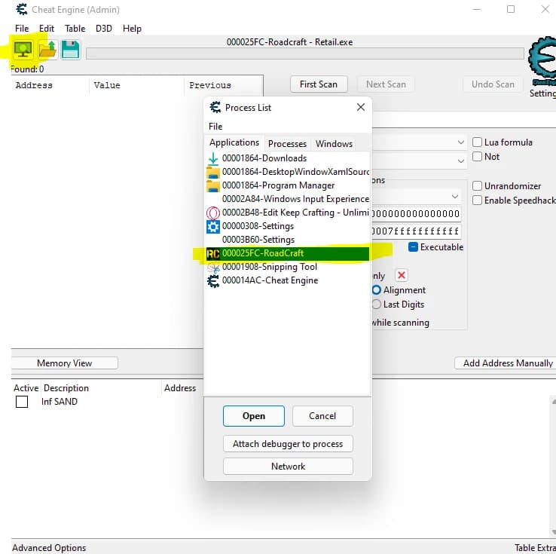Toggle the Inf SAND active checkbox
Image resolution: width=556 pixels, height=554 pixels.
tap(22, 402)
